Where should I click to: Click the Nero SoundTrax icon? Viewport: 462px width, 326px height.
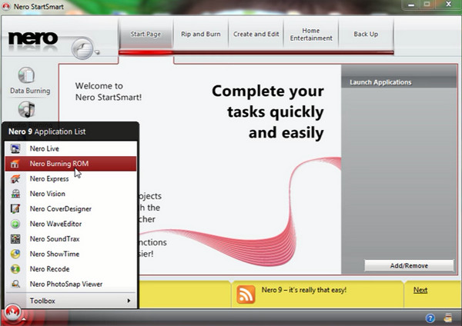[15, 239]
